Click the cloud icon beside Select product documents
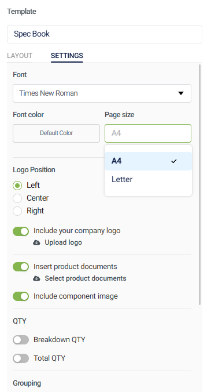Screen dimensions: 211x392 point(36,278)
